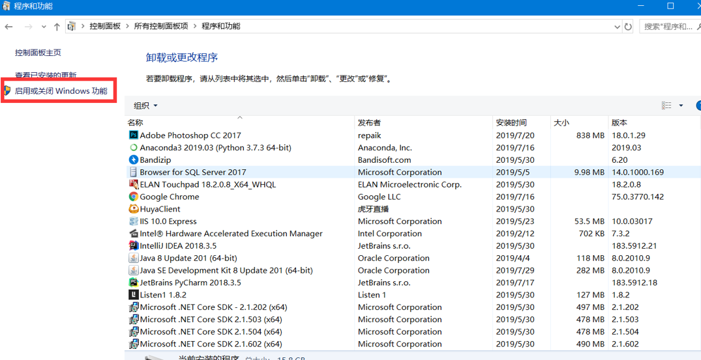Click the .NET Core SDK 2.1.602 icon
The image size is (701, 360).
[x=133, y=344]
